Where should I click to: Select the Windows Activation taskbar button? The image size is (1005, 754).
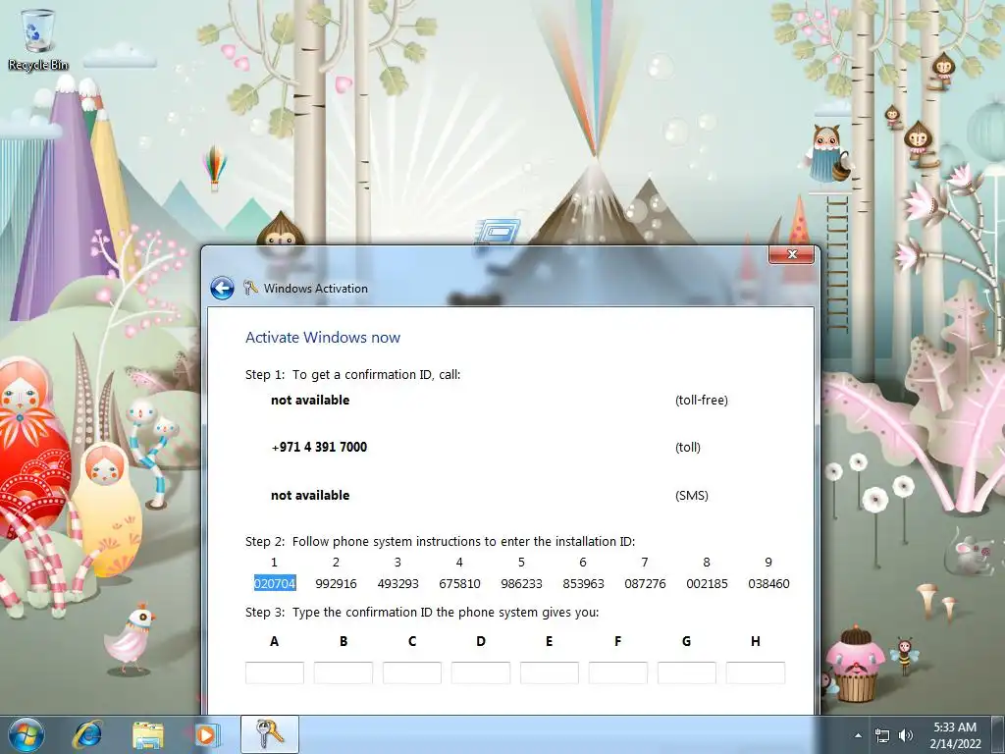pyautogui.click(x=270, y=734)
